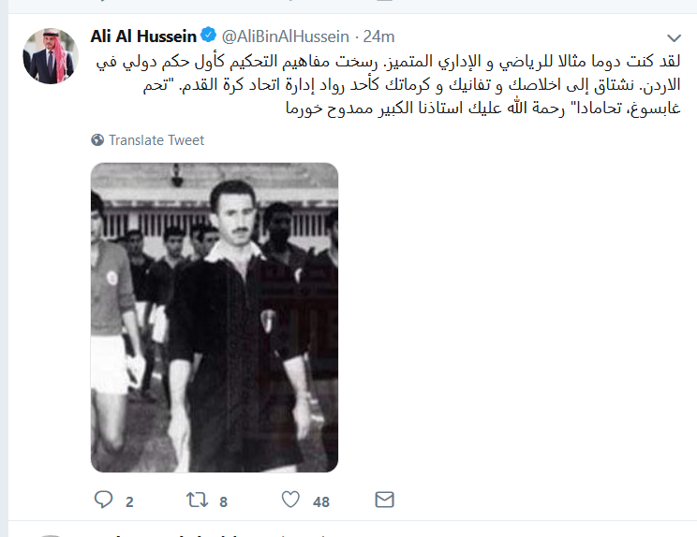The image size is (697, 537).
Task: Click the likes count of 48
Action: (321, 502)
